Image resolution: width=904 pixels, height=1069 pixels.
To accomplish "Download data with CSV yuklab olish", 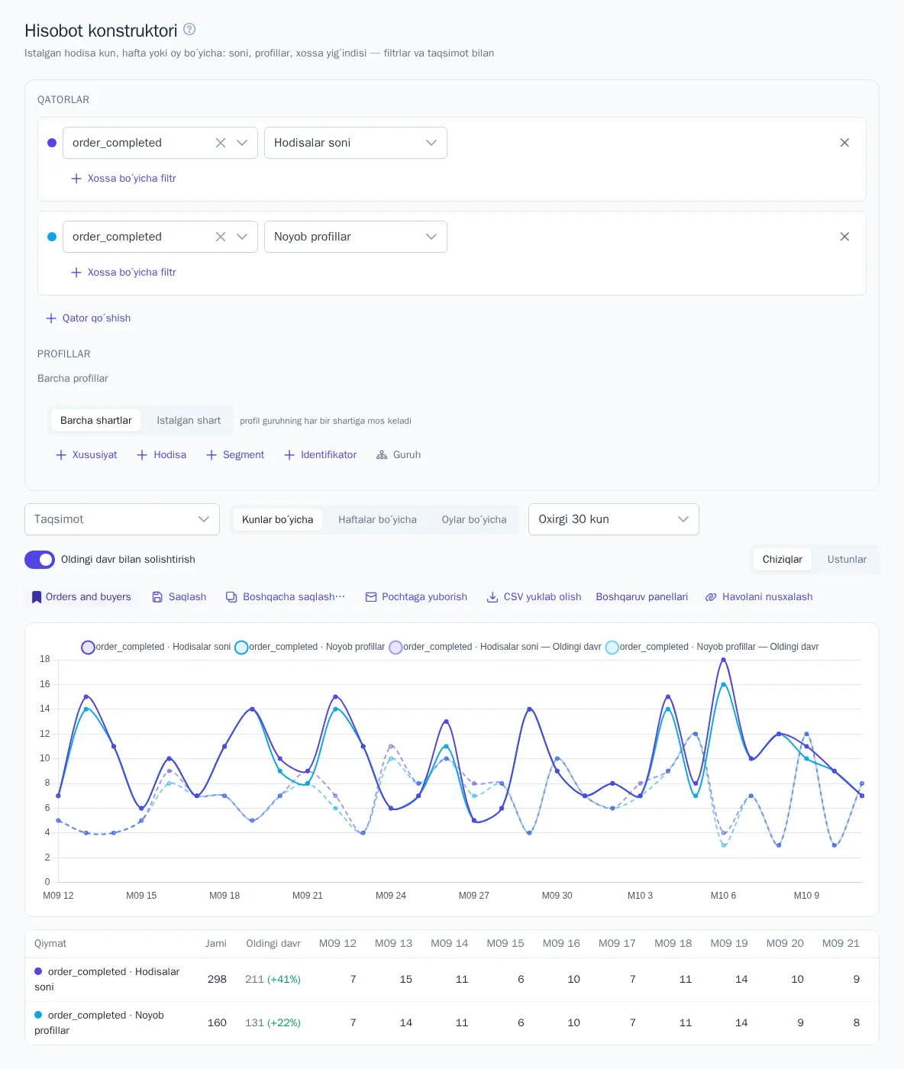I will click(534, 597).
